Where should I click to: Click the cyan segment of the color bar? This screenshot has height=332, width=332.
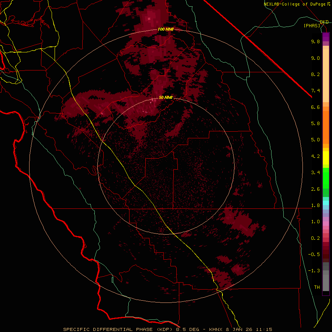click(326, 203)
